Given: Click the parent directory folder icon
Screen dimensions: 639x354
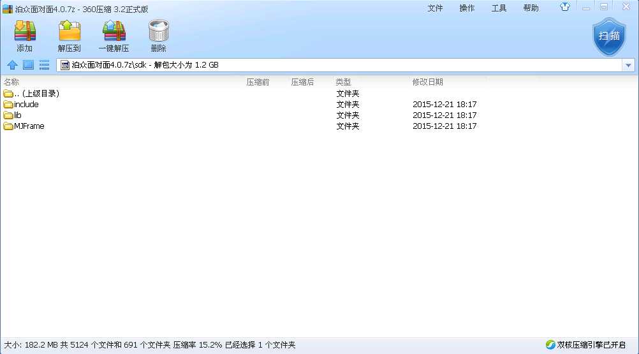Looking at the screenshot, I should point(8,94).
